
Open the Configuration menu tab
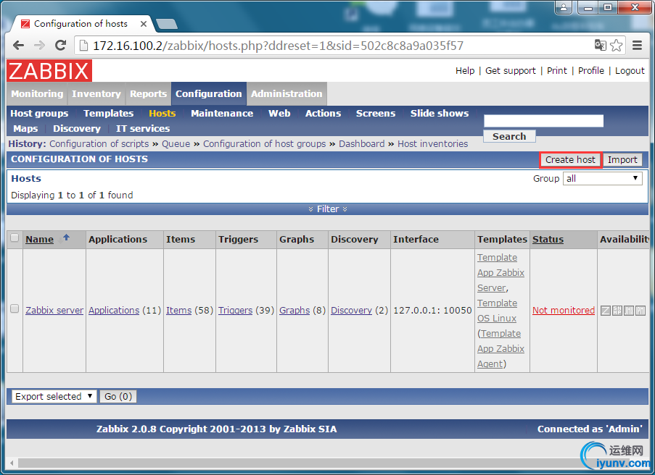(208, 94)
